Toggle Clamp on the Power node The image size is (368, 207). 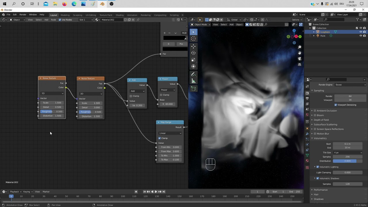[161, 95]
